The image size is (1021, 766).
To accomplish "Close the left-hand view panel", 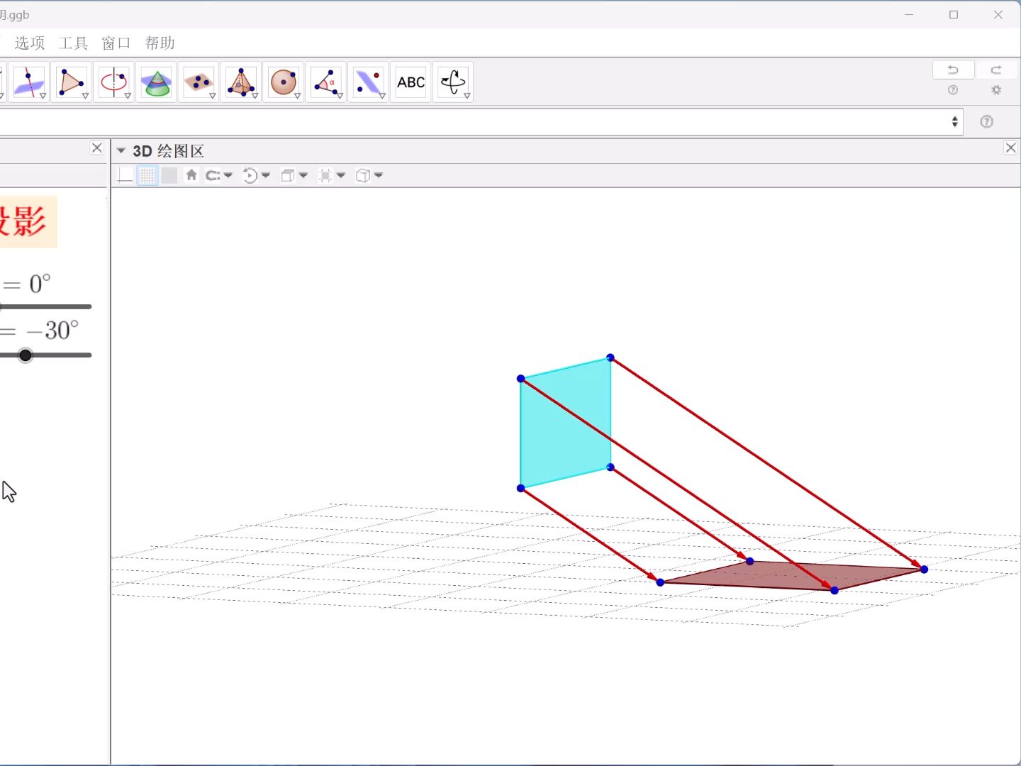I will coord(97,148).
